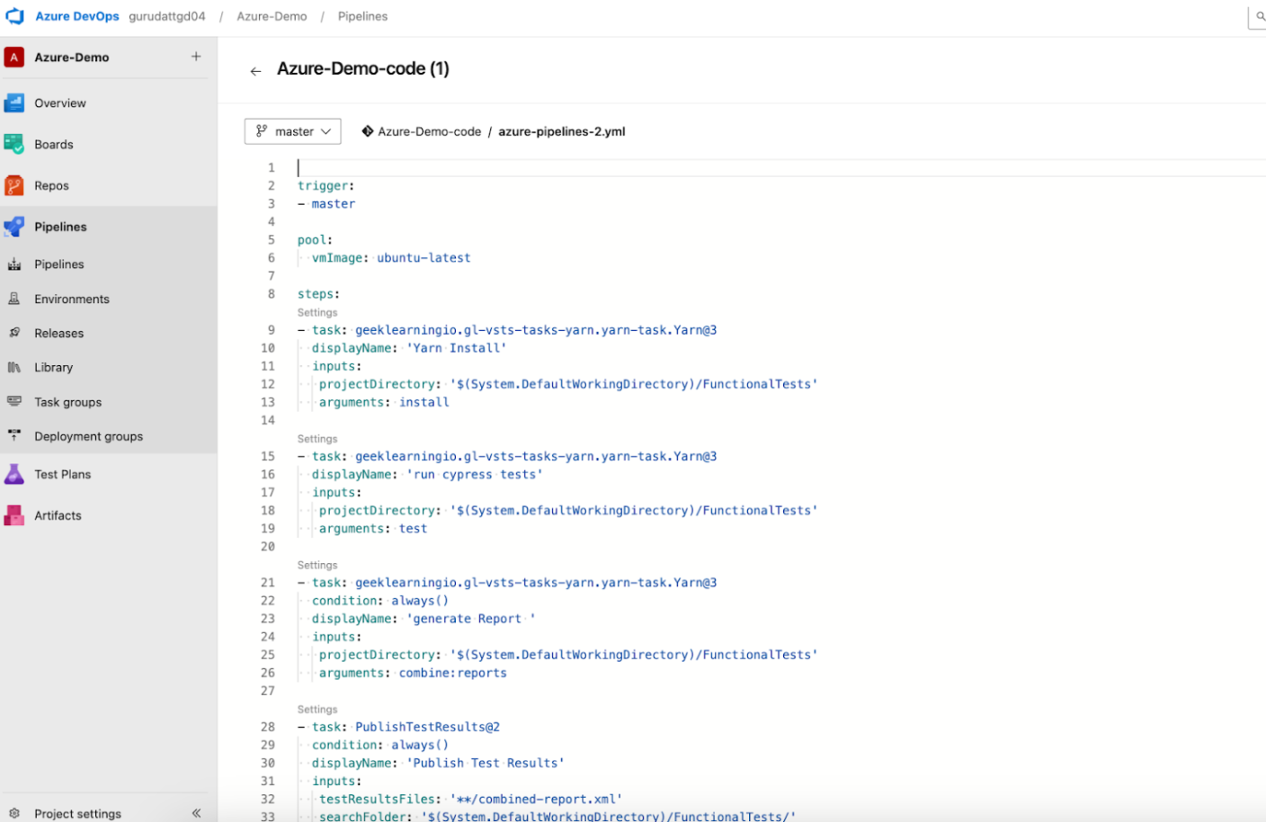Open the master branch dropdown
Screen dimensions: 1266x822
click(293, 131)
